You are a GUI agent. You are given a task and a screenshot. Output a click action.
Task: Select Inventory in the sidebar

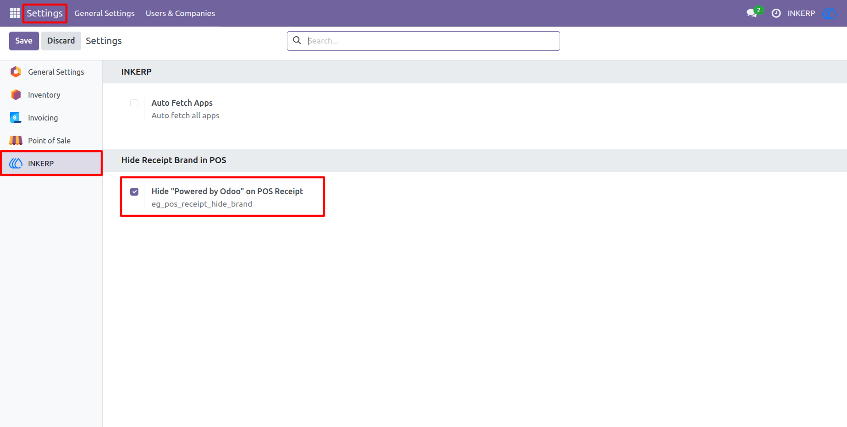tap(51, 95)
